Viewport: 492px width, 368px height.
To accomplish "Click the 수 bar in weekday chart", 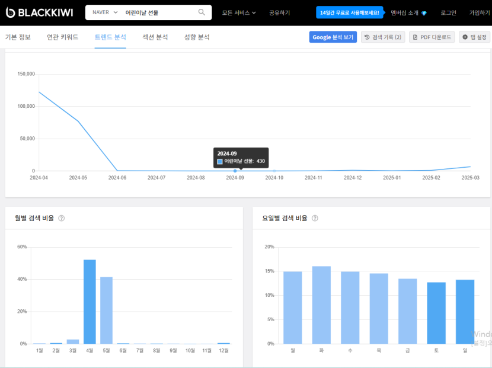I will point(350,308).
